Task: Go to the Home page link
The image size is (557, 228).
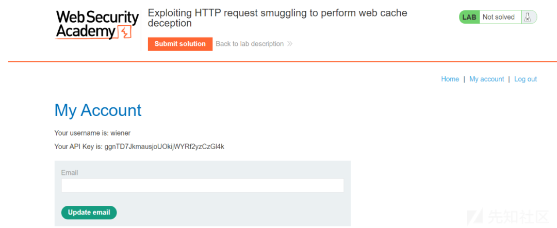Action: (x=450, y=79)
